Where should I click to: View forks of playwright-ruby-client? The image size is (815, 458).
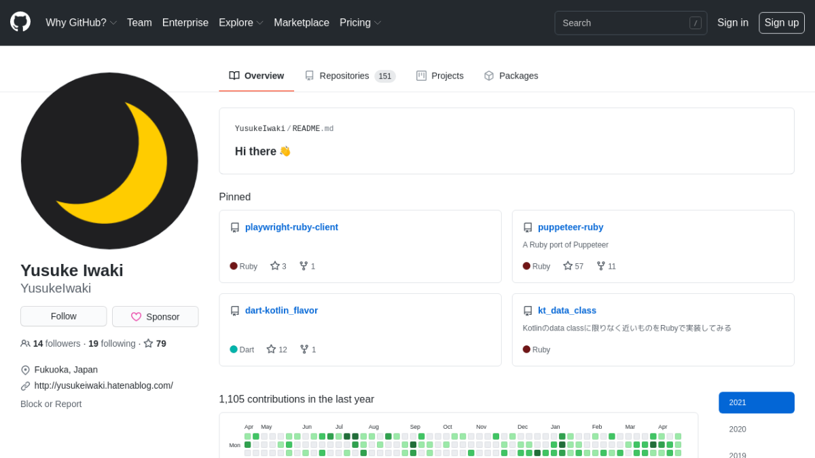[307, 266]
